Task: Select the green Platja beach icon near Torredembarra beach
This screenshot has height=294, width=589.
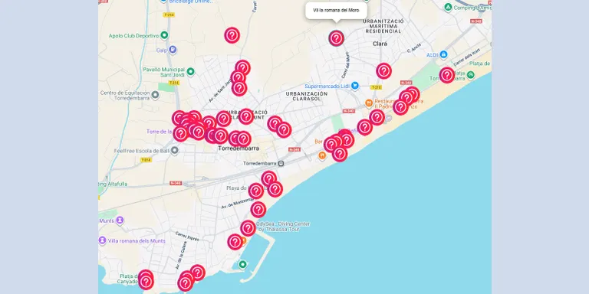Action: (x=471, y=75)
